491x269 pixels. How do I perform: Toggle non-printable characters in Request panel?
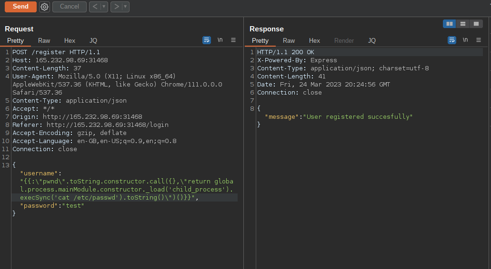click(x=220, y=40)
